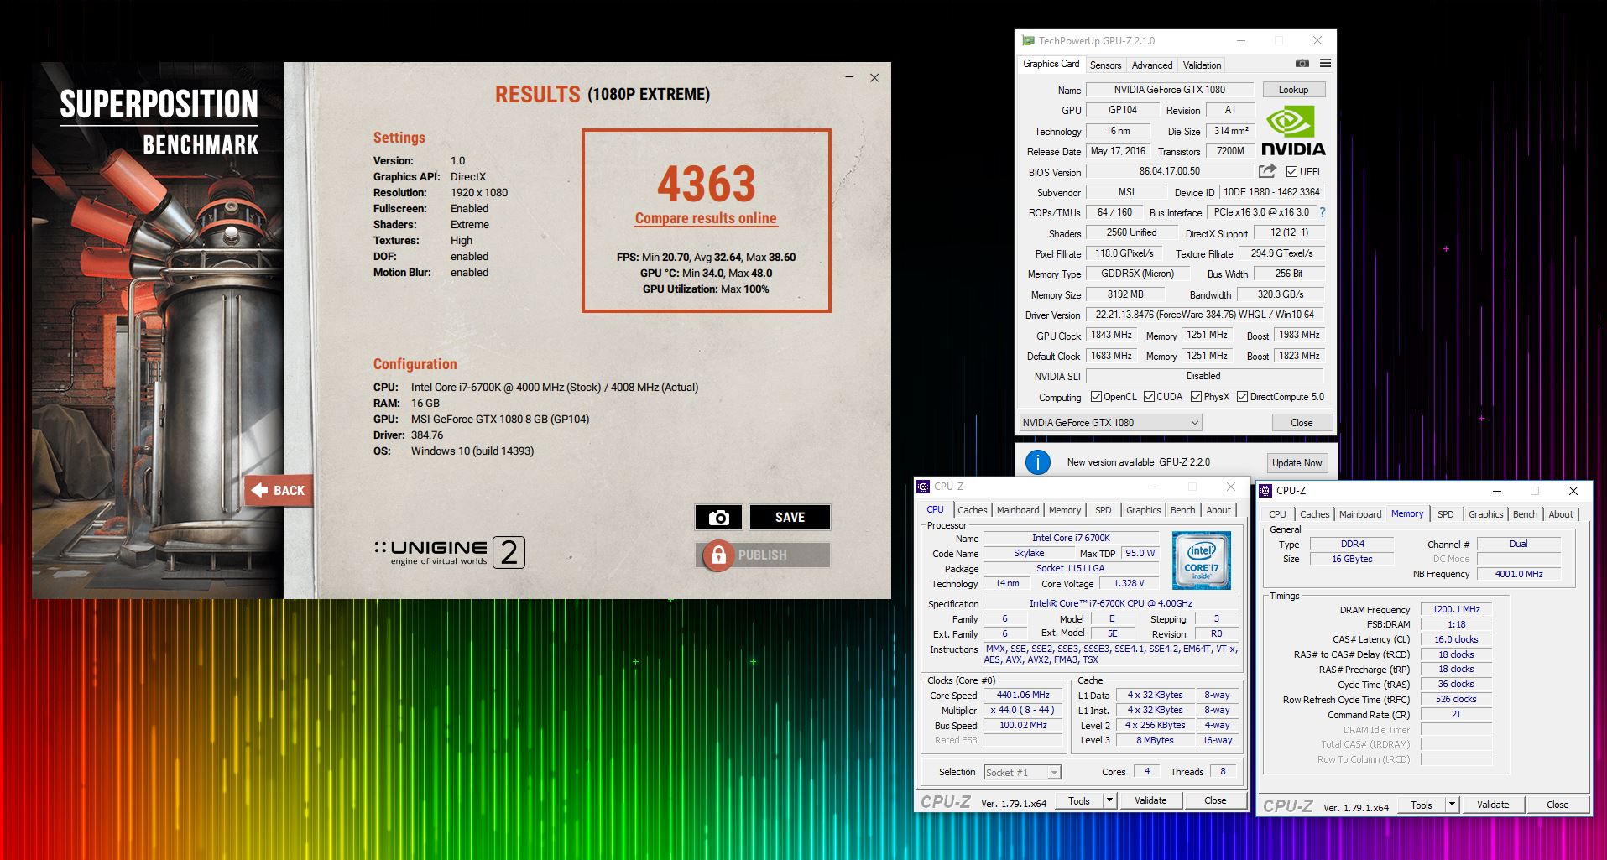Screen dimensions: 1607x860
Task: Open the Graphics tab in right CPU-Z
Action: (x=1485, y=514)
